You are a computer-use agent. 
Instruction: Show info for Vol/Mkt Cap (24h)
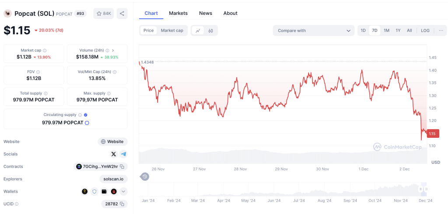coord(115,72)
